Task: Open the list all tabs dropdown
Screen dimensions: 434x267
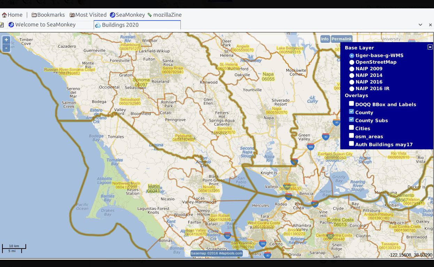Action: pos(420,25)
